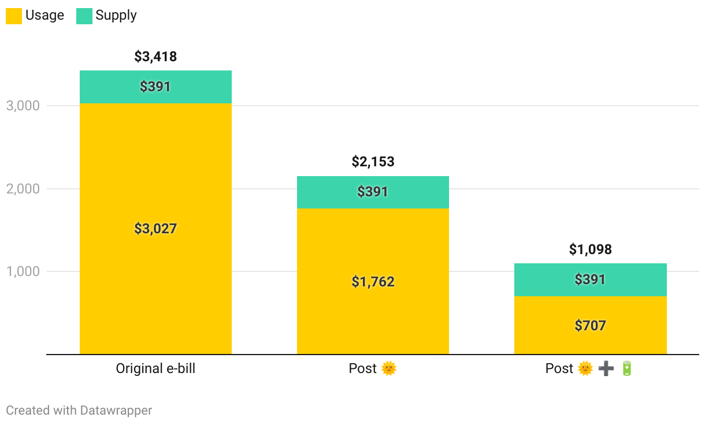This screenshot has height=425, width=705.
Task: Open the Created with Datawrapper link
Action: click(79, 411)
